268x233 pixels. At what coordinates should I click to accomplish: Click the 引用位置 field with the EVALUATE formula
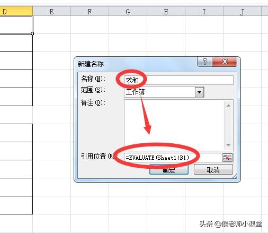[173, 158]
